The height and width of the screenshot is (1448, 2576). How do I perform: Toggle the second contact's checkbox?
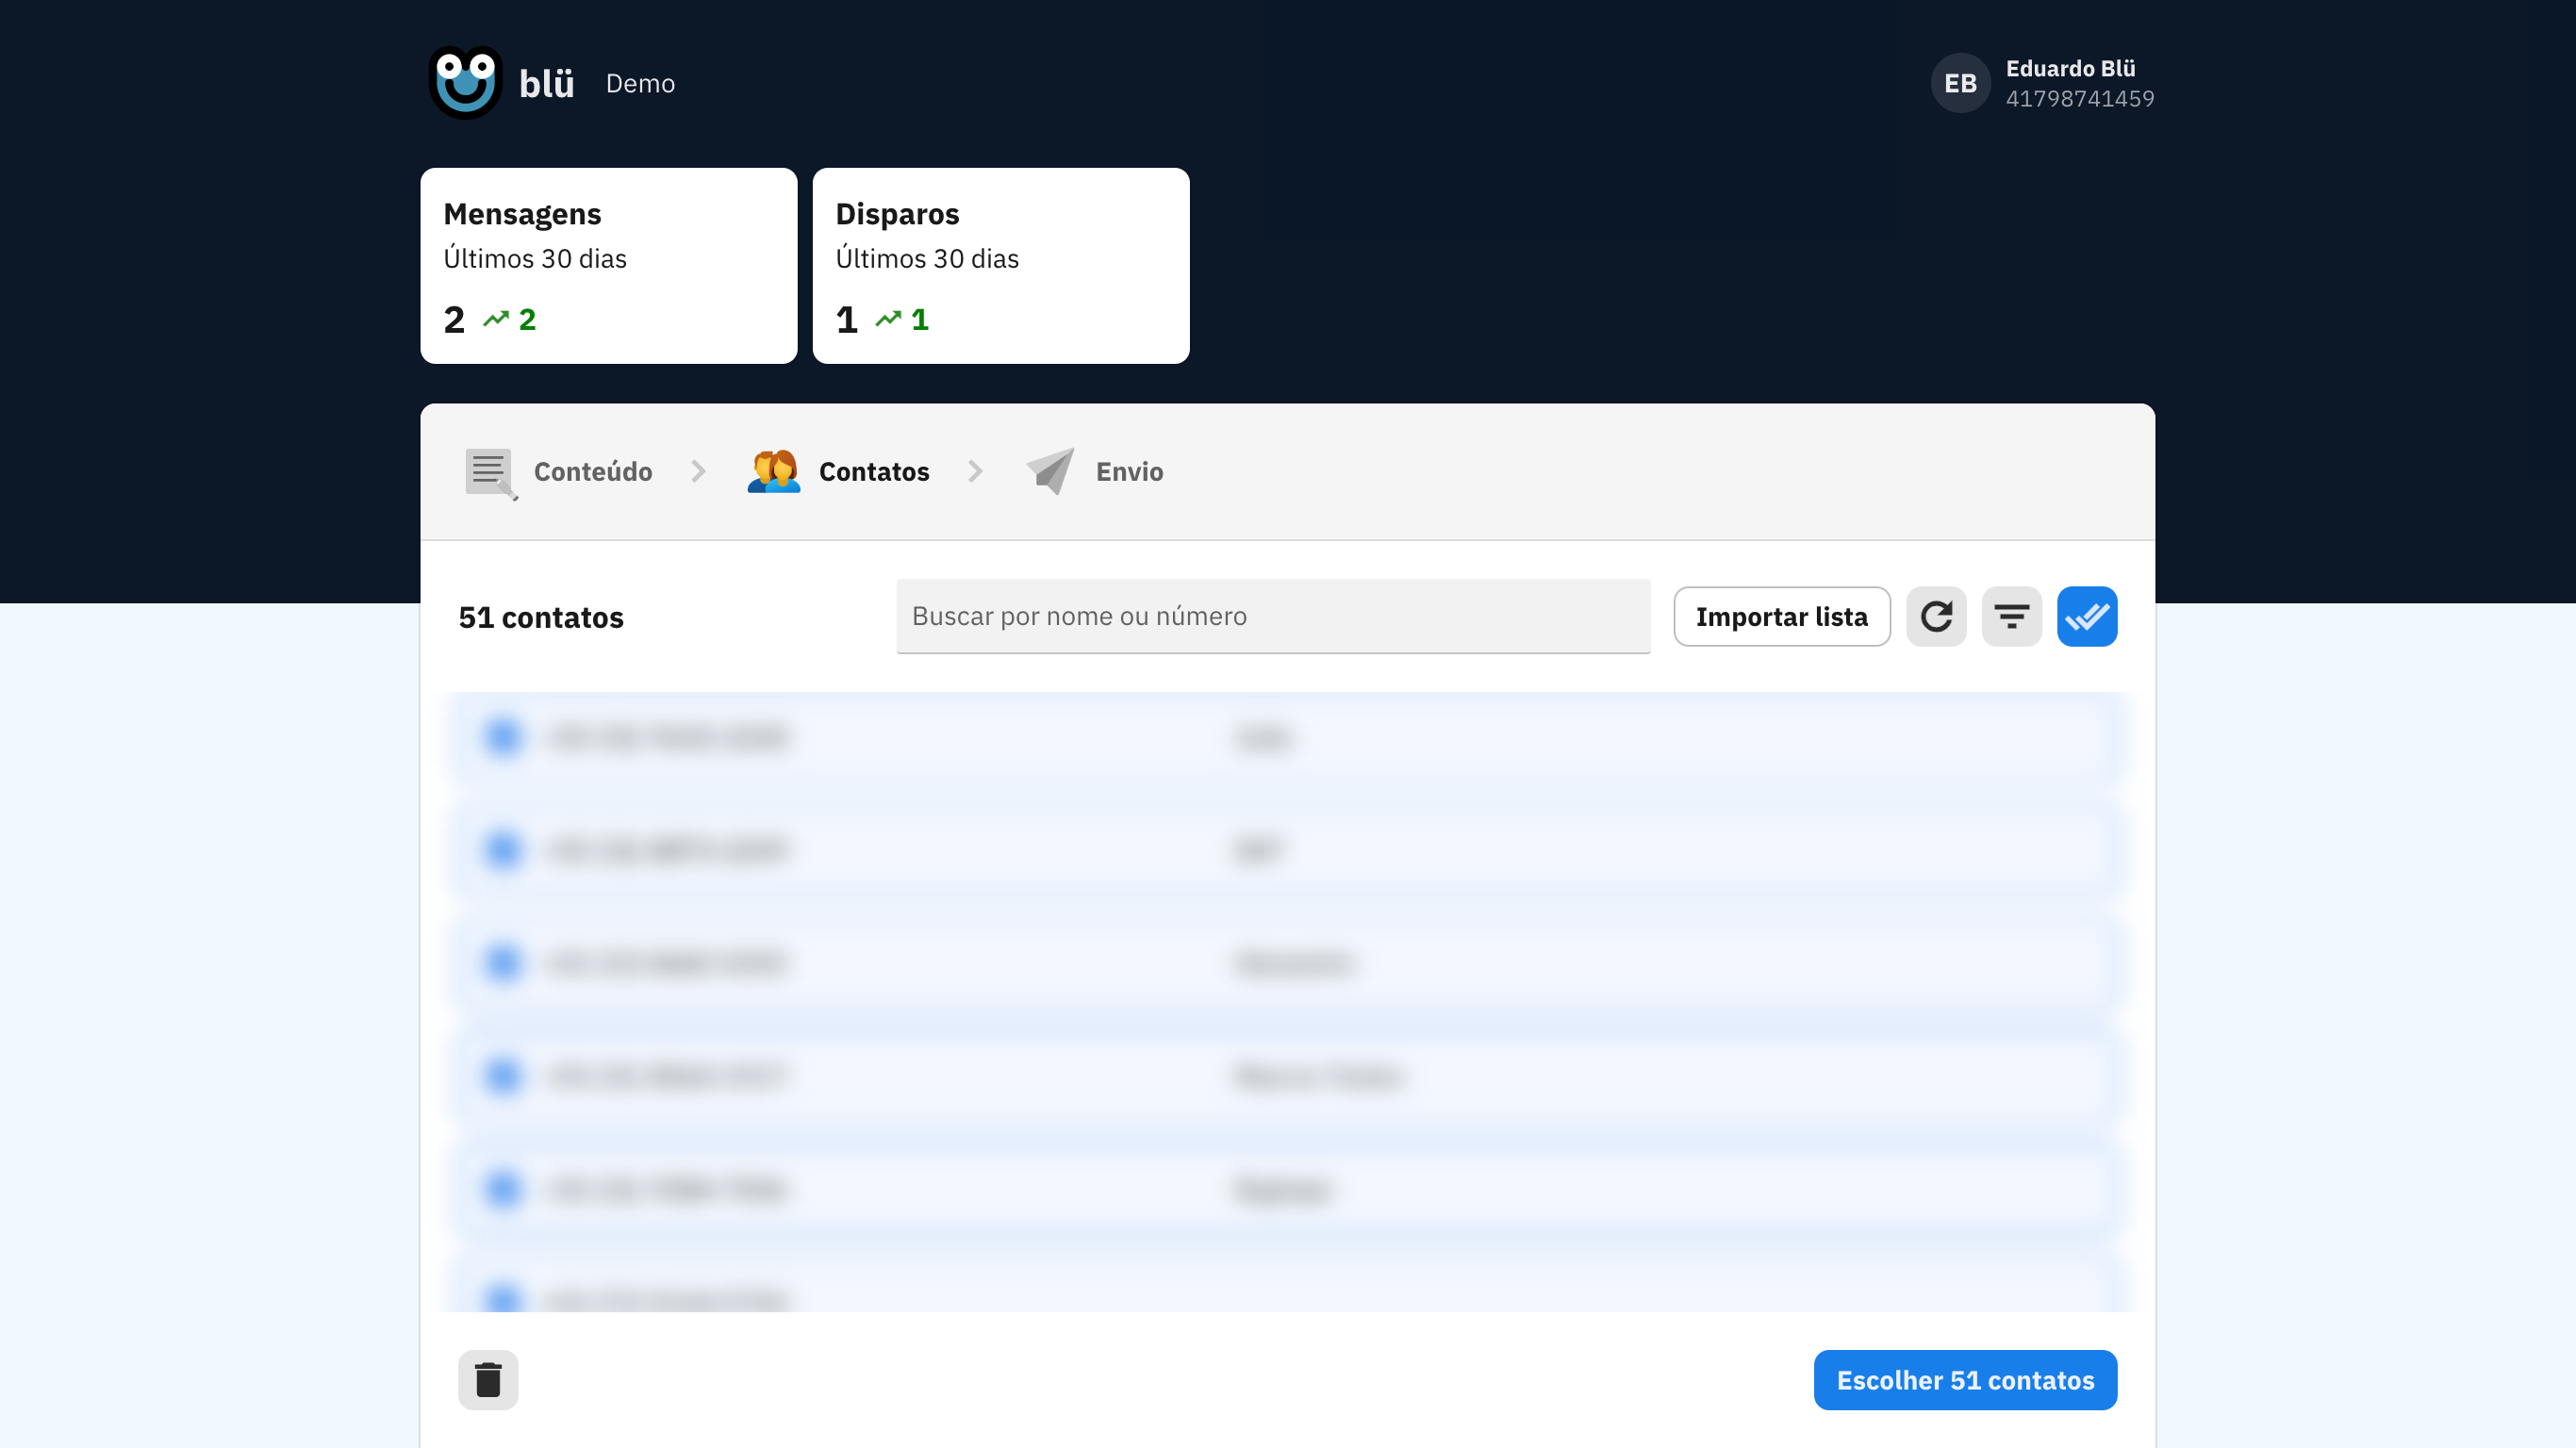[503, 850]
